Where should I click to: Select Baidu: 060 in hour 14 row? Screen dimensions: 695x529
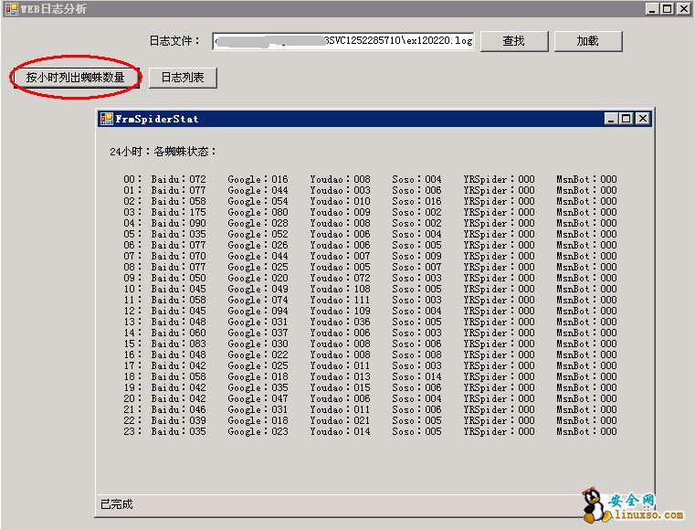[179, 333]
